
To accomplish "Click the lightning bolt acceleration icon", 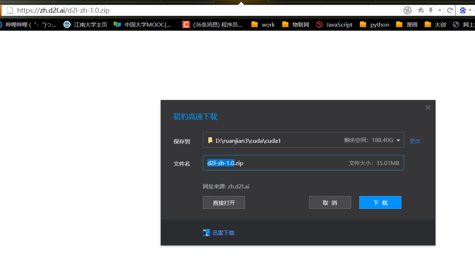I will tap(431, 10).
